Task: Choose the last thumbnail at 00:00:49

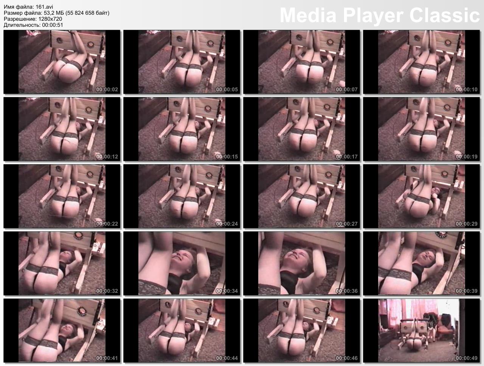Action: pos(422,331)
